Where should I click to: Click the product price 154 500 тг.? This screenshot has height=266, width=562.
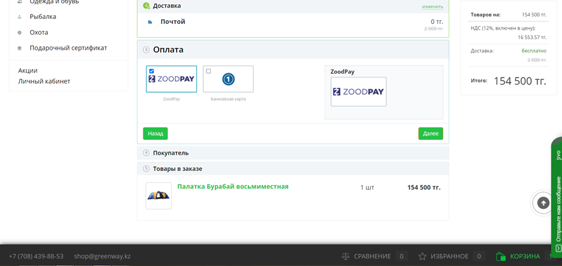point(424,187)
